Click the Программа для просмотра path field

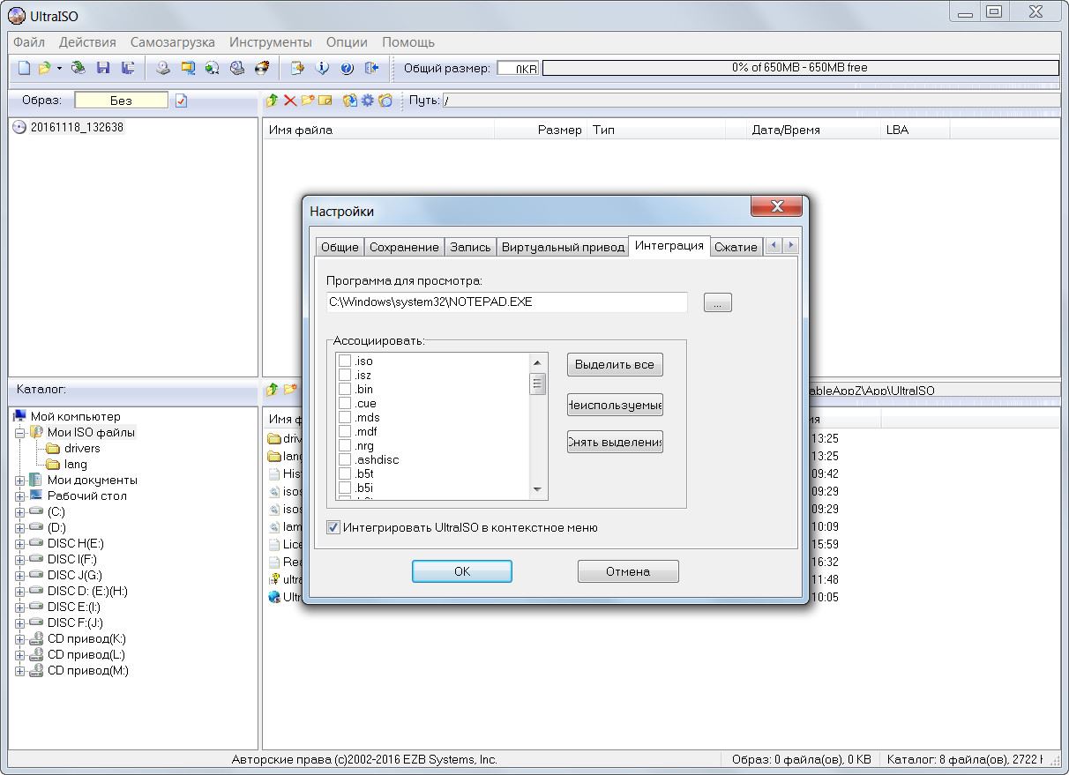pos(507,302)
